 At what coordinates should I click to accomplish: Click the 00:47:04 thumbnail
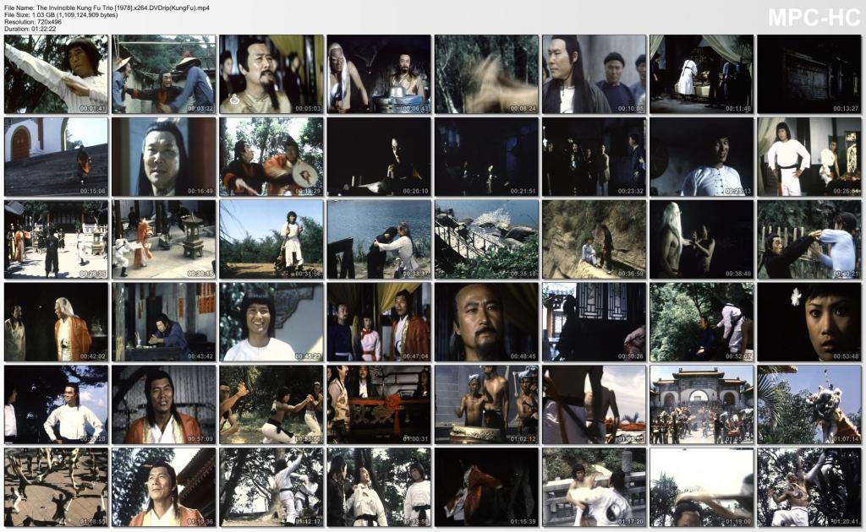(379, 322)
